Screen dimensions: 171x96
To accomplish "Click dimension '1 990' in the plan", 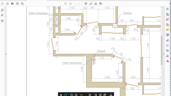I will click(x=68, y=19).
